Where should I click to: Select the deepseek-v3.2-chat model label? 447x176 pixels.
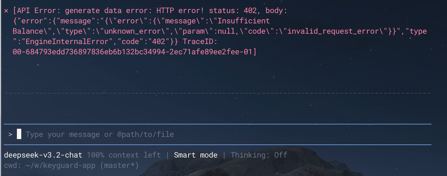43,155
